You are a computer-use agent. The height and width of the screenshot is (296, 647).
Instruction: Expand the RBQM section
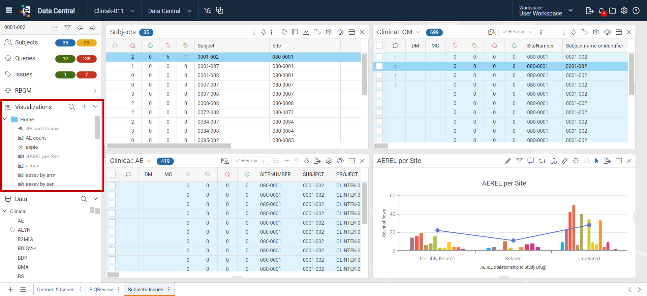[x=95, y=91]
